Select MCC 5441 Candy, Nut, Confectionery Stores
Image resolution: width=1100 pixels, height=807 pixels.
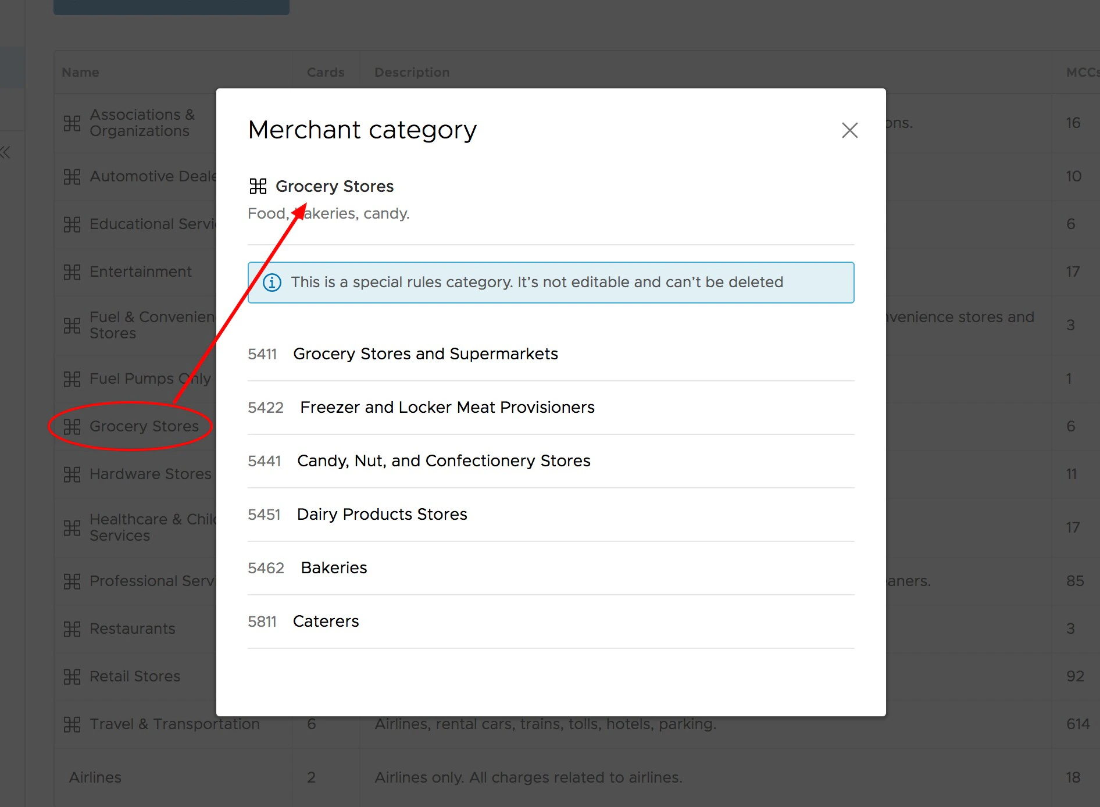click(x=551, y=461)
